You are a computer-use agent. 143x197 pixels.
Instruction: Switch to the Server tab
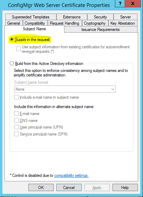pos(125,17)
